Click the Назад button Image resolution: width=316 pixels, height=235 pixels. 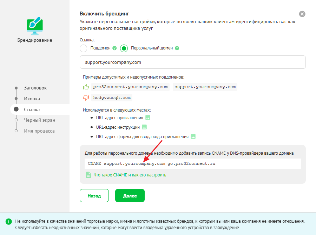[x=94, y=196]
